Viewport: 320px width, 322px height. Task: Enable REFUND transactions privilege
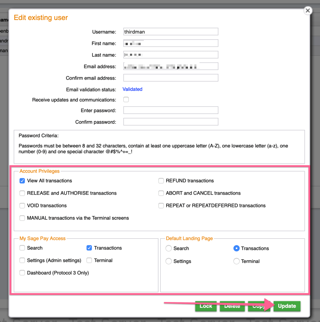[161, 181]
